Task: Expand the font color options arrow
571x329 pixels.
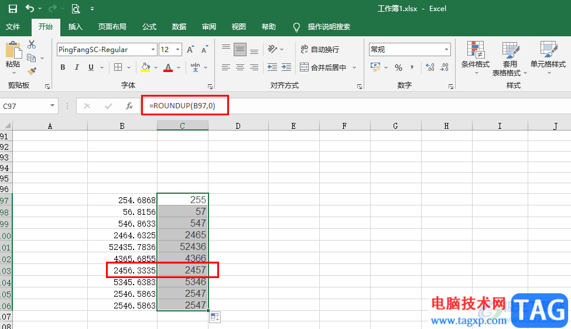Action: click(x=179, y=67)
